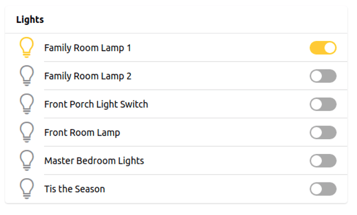This screenshot has width=357, height=215.
Task: Turn off Family Room Lamp 1 toggle
Action: 323,48
